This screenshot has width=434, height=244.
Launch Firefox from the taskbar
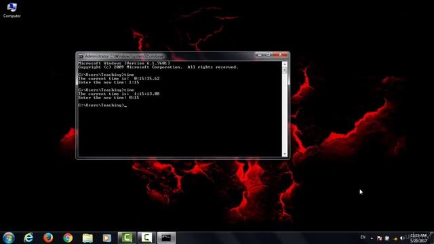tap(48, 238)
